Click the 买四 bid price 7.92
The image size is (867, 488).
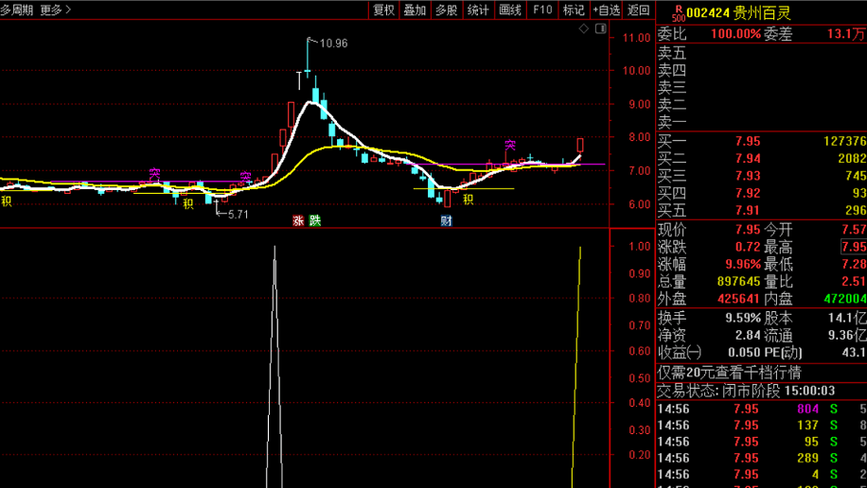(x=748, y=193)
